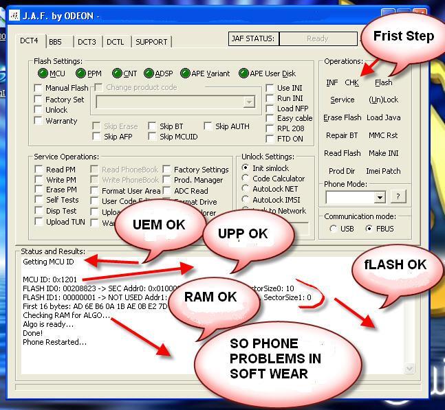Start the Flash operation
Screen dimensions: 445x410
[383, 82]
